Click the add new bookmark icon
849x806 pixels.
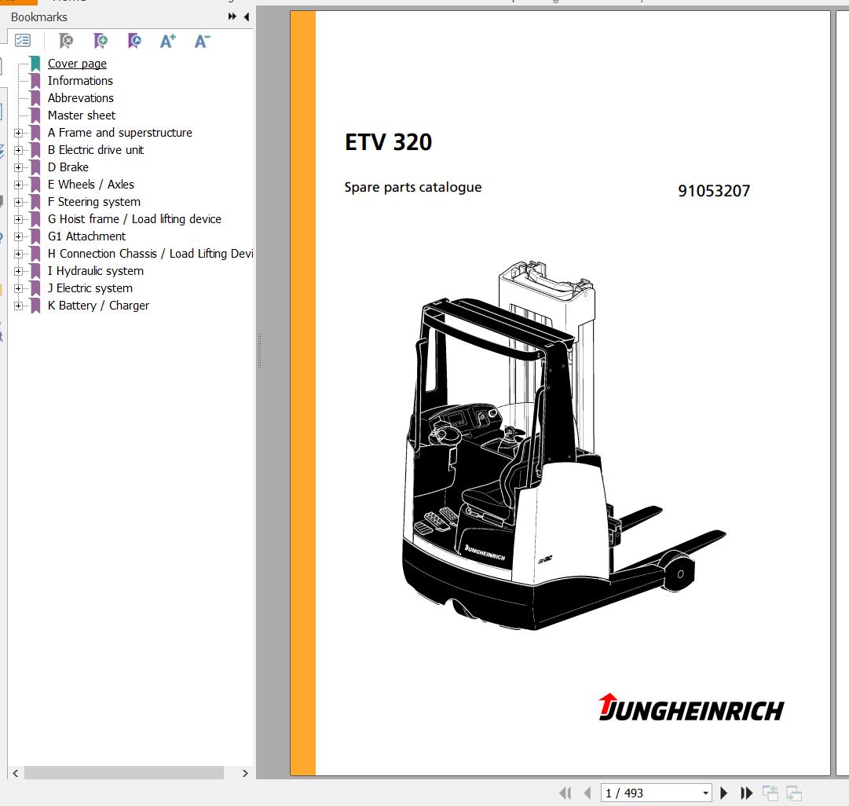[x=101, y=41]
